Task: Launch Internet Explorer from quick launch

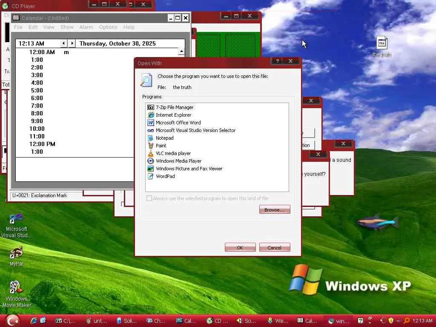Action: coord(34,321)
